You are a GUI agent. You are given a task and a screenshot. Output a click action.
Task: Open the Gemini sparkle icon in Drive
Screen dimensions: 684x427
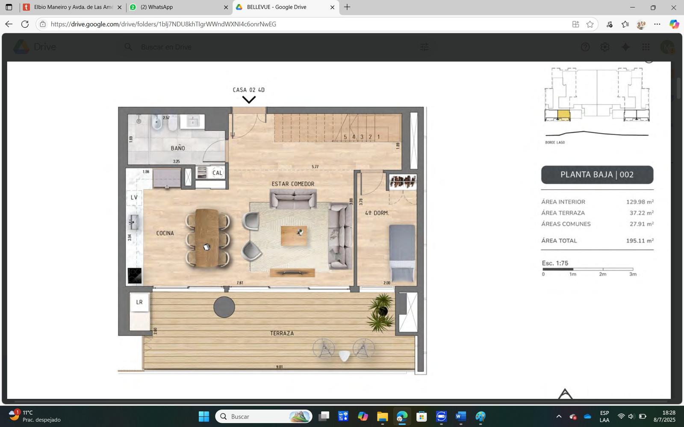click(625, 47)
